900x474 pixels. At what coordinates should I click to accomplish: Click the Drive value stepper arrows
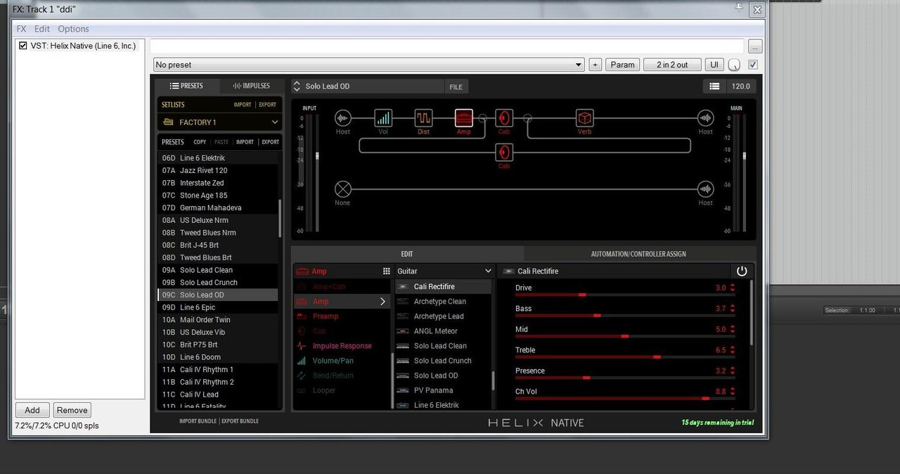(732, 288)
